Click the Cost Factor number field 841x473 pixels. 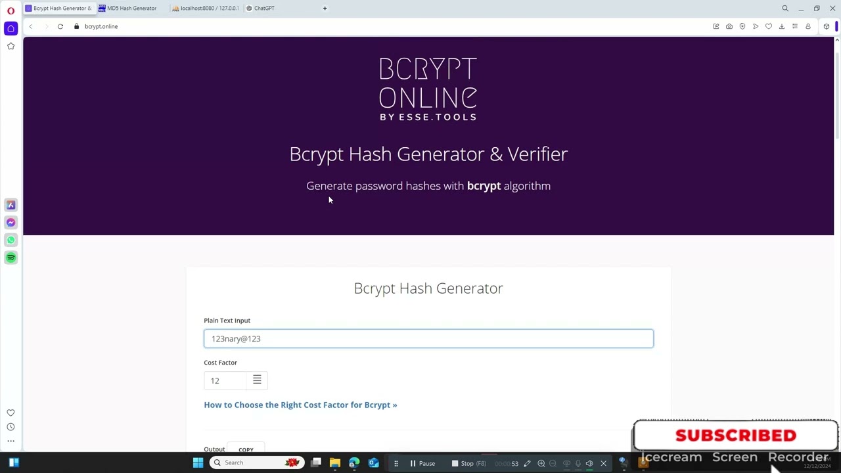(225, 380)
